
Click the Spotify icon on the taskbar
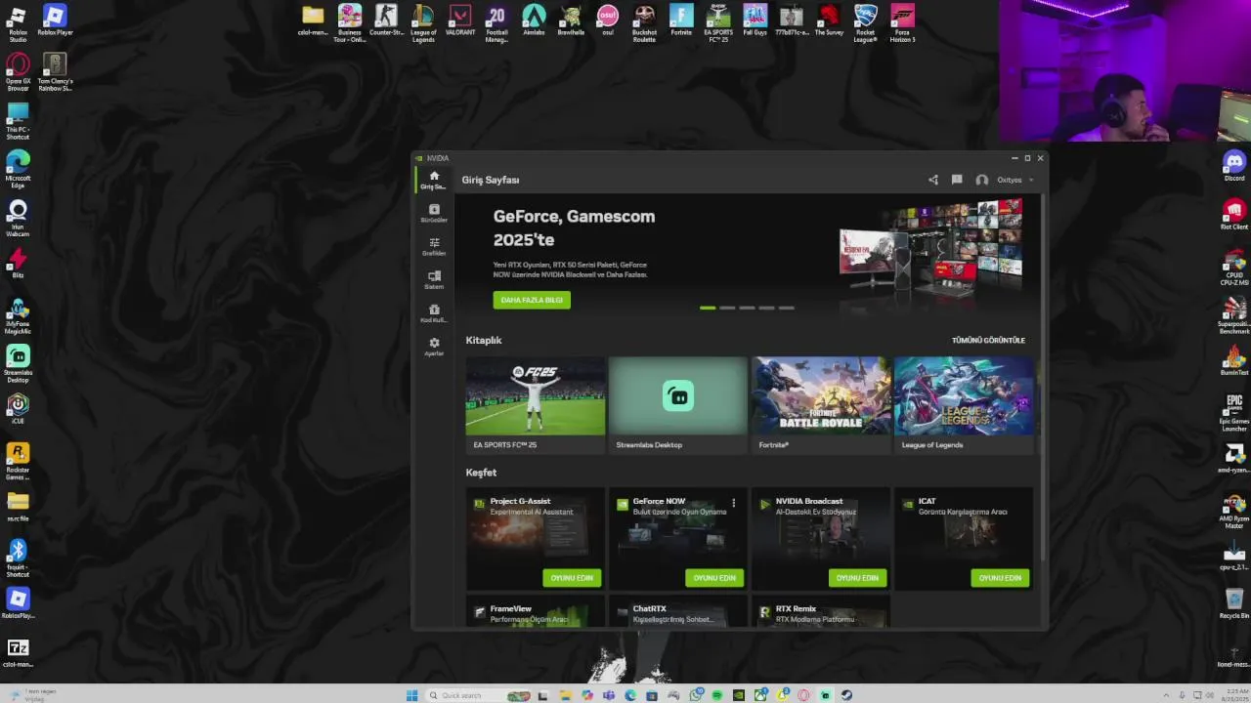(716, 695)
